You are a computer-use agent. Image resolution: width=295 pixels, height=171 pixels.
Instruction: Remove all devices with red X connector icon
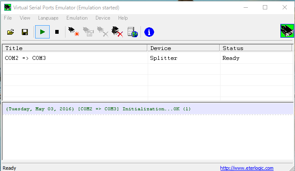click(x=117, y=32)
